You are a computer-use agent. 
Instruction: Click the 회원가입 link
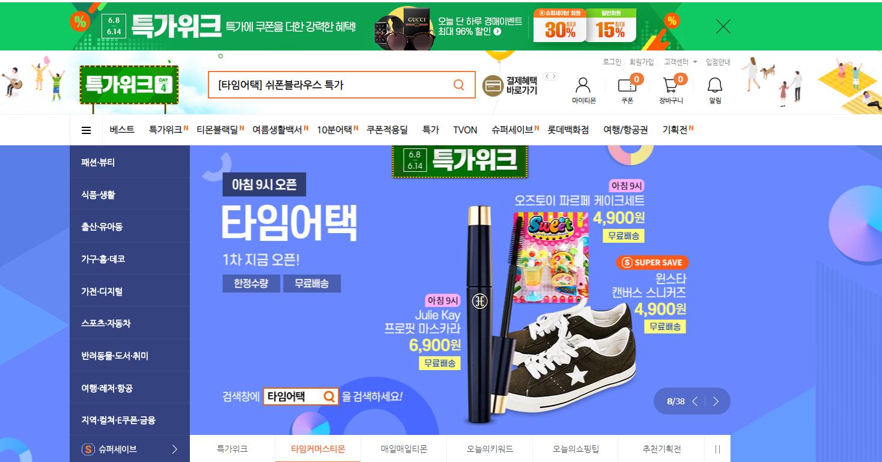tap(642, 62)
